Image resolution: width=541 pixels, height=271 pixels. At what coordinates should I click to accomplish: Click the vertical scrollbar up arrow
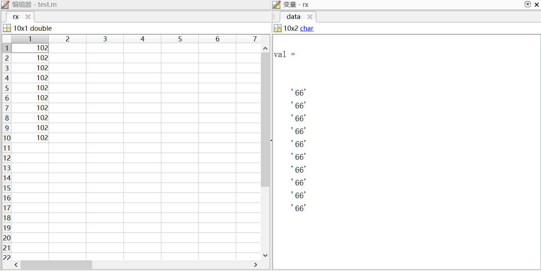tap(265, 48)
